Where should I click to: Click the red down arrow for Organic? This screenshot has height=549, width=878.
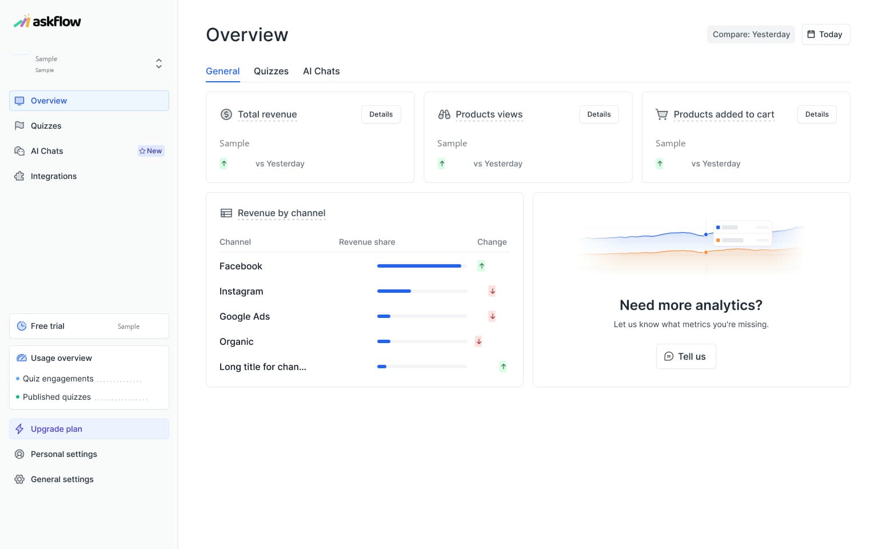pos(478,341)
